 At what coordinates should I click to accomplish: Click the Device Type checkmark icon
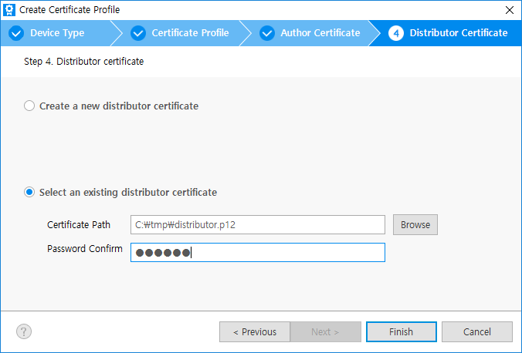[16, 33]
